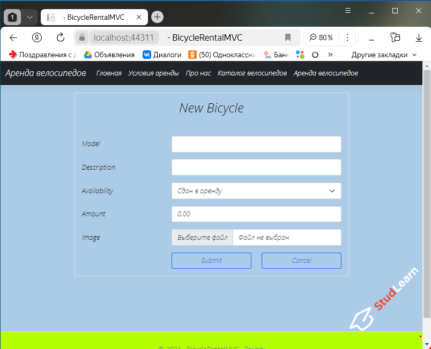Bookmark this page using the flag icon
The image size is (431, 349).
pyautogui.click(x=287, y=37)
